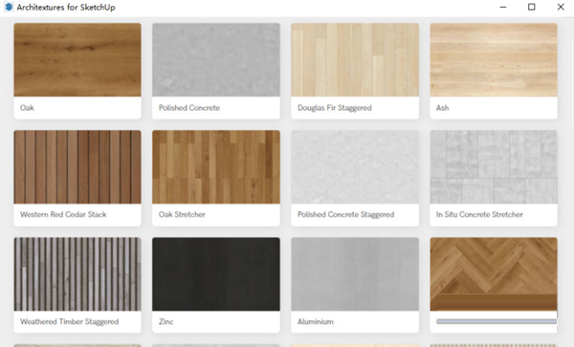
Task: Select the Oak Stretcher texture image
Action: click(x=216, y=166)
